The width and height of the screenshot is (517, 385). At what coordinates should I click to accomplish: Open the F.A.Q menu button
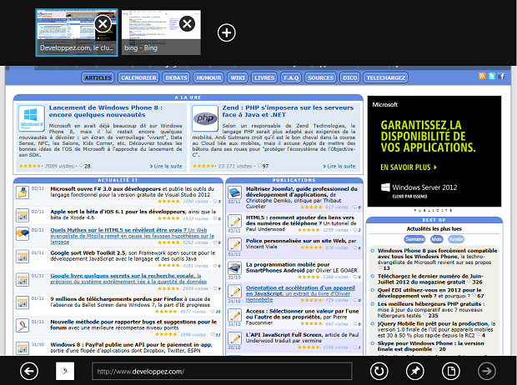point(291,77)
